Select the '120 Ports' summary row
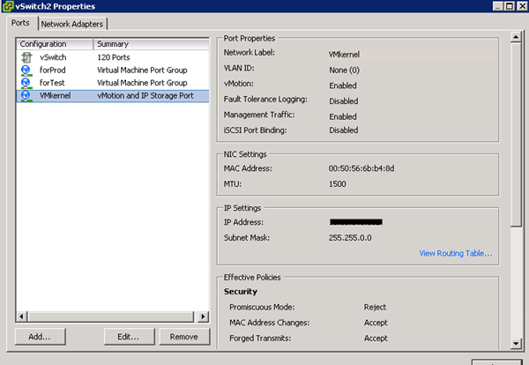 (115, 56)
